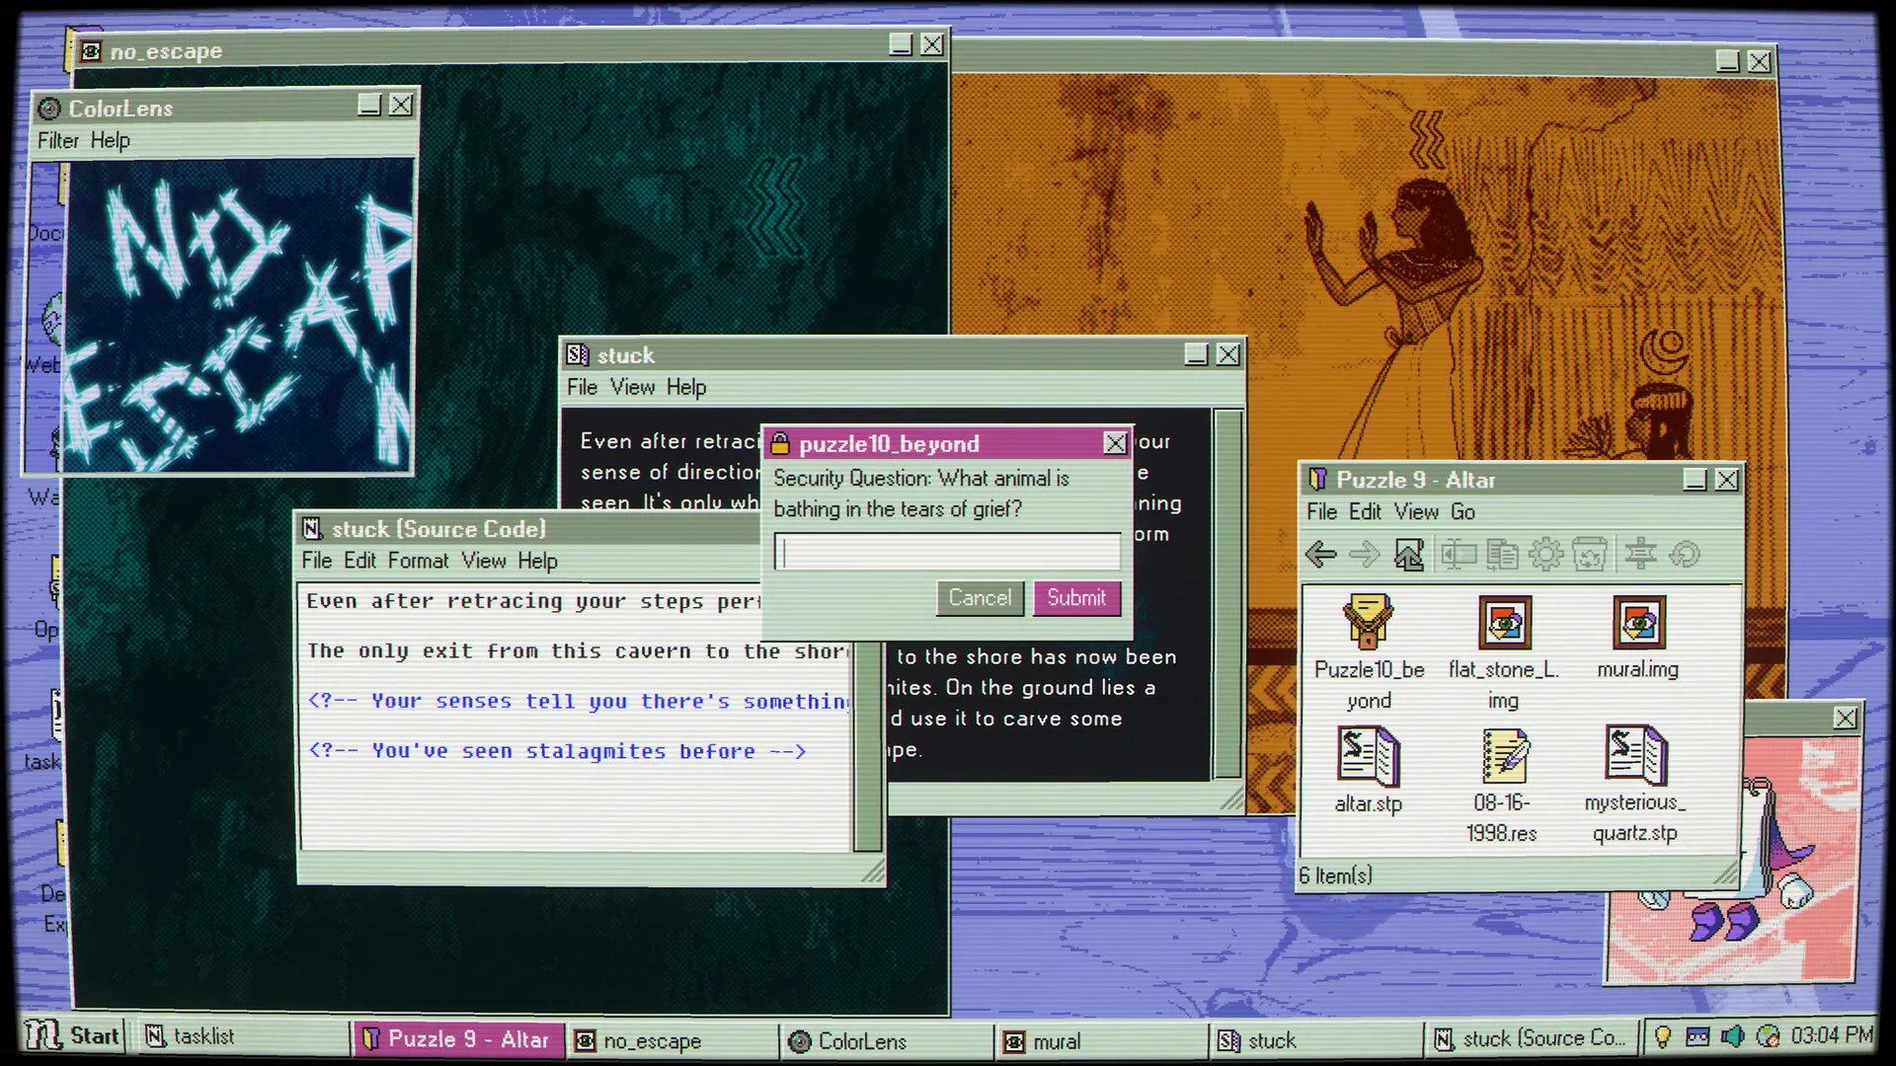Open Help menu in stuck window
The width and height of the screenshot is (1896, 1066).
pos(686,387)
